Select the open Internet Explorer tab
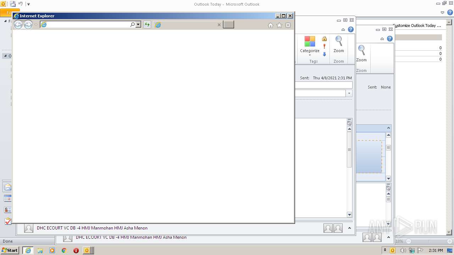The height and width of the screenshot is (255, 454). pyautogui.click(x=188, y=24)
